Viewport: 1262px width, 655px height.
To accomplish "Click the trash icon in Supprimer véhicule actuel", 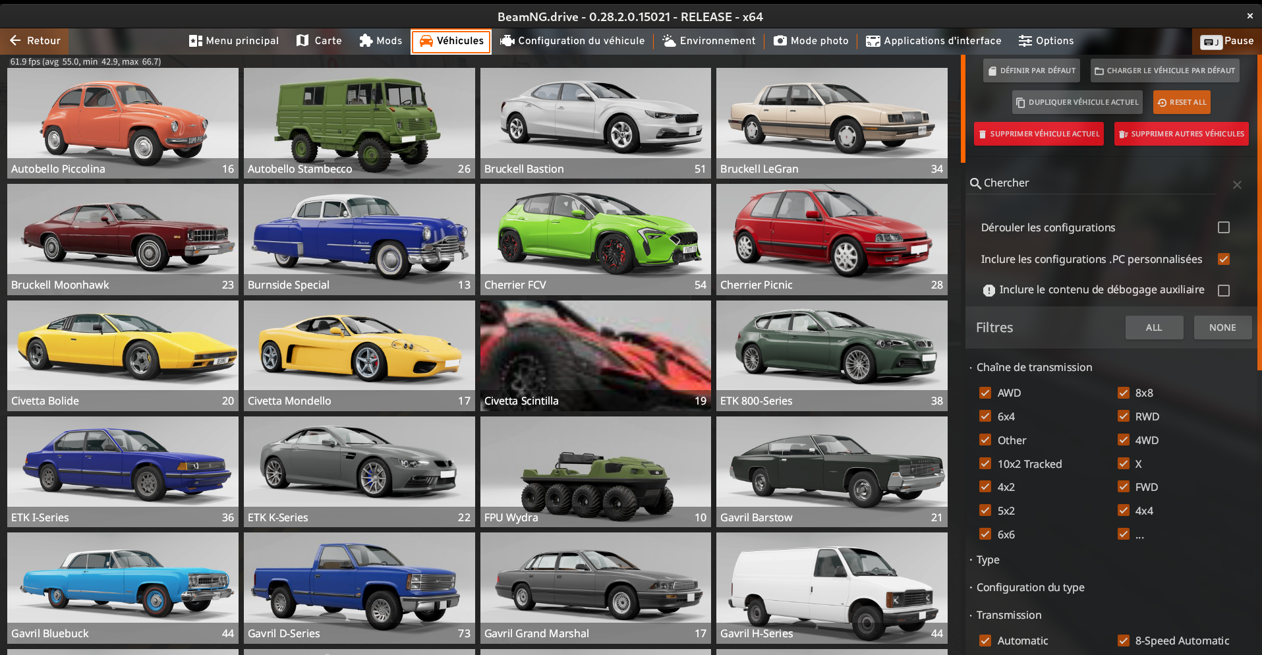I will [x=983, y=134].
